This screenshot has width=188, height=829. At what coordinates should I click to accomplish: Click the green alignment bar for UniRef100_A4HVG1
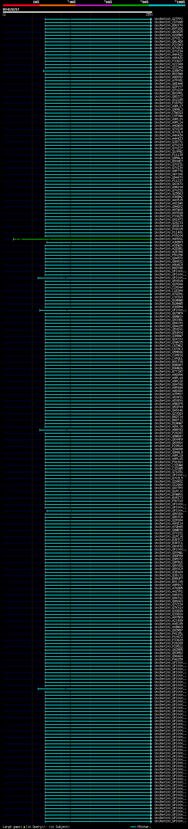click(x=83, y=239)
